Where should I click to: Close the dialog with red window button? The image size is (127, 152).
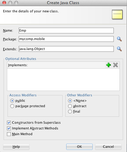[4, 3]
